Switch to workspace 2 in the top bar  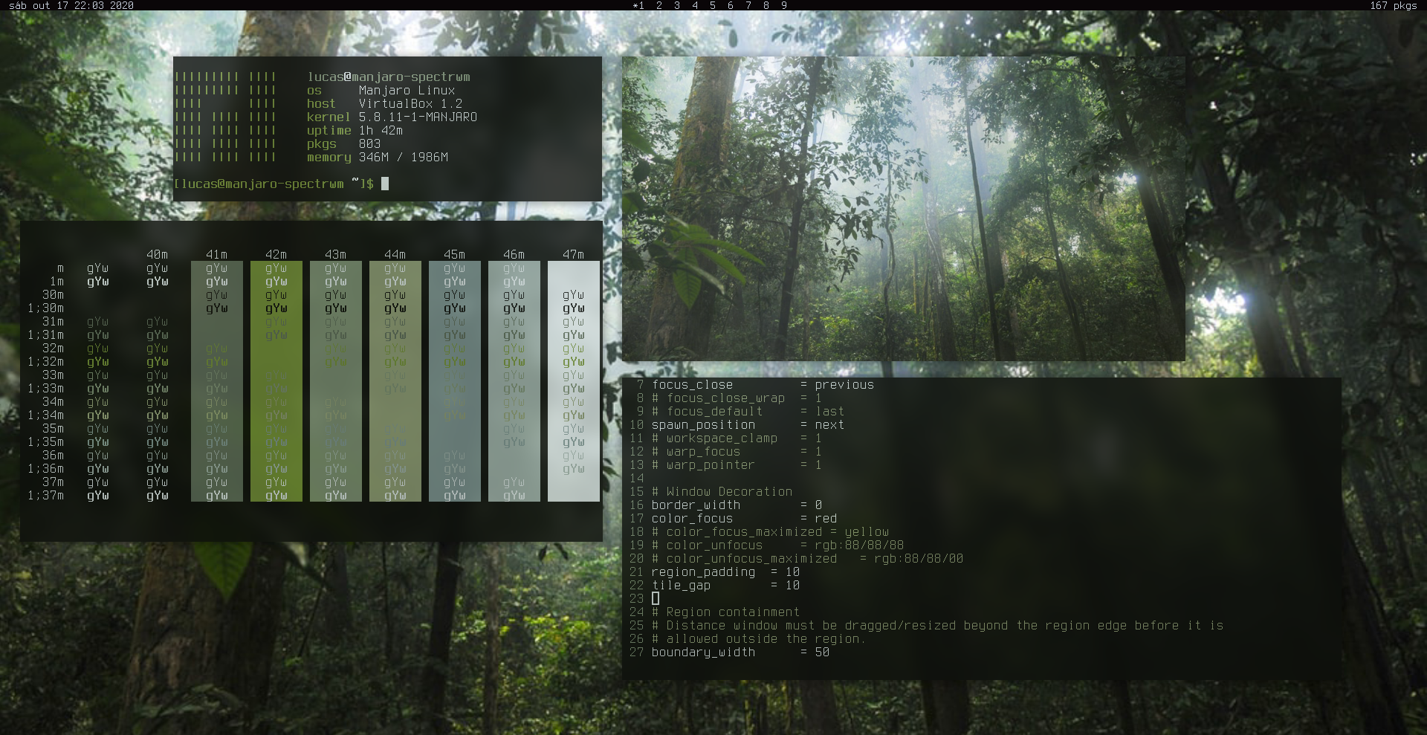659,5
